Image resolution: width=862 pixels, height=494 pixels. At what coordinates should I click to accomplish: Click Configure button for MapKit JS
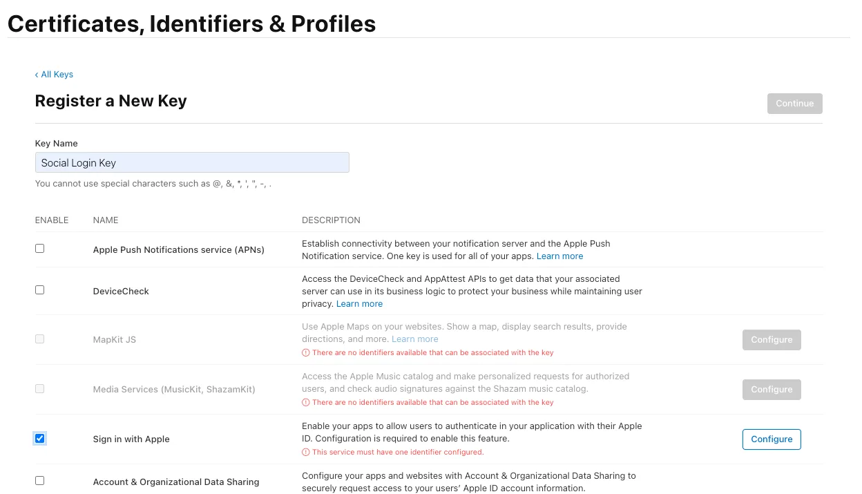click(x=772, y=339)
